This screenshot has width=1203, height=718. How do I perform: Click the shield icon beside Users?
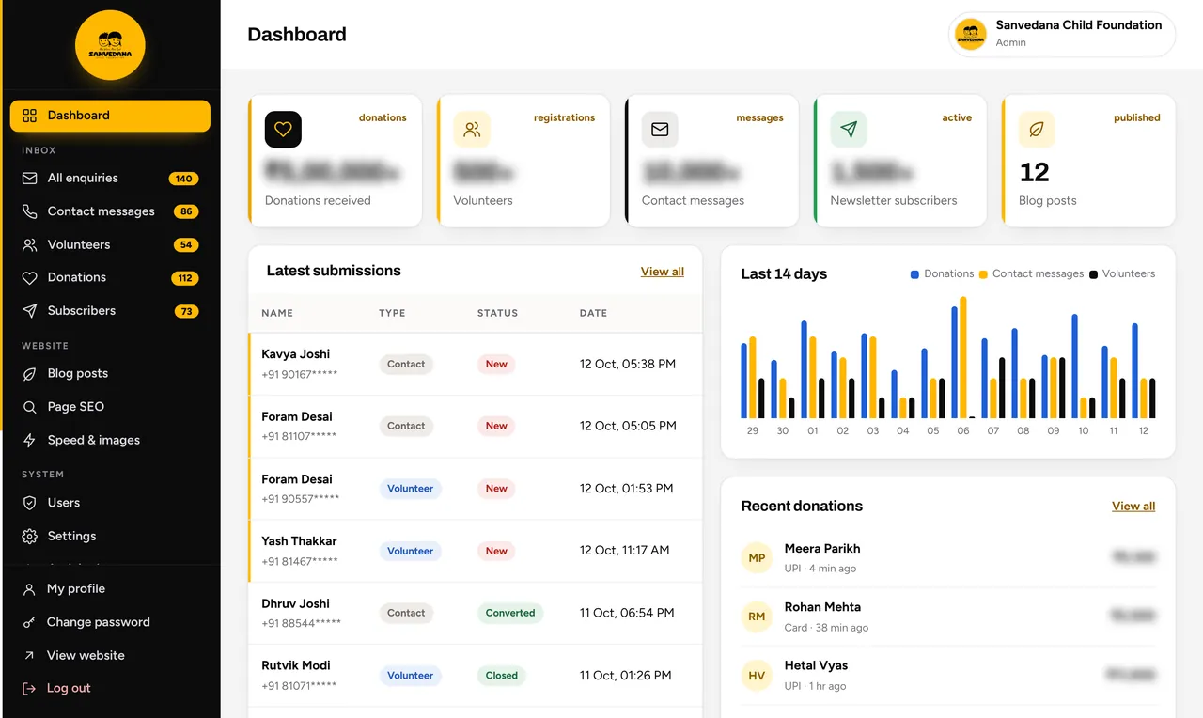tap(29, 503)
